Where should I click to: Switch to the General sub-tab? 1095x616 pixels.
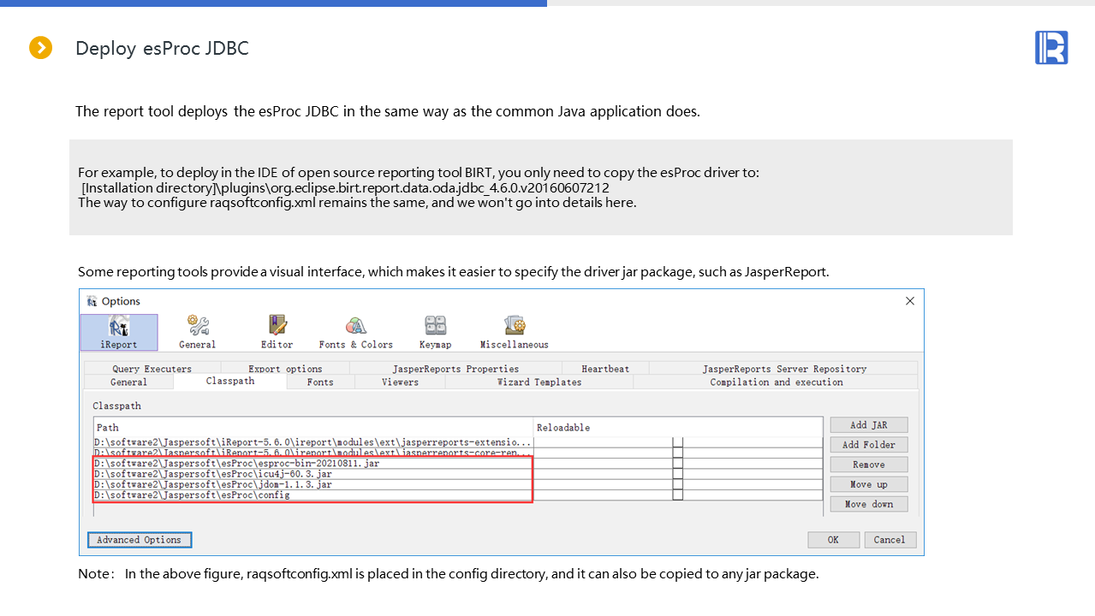129,382
